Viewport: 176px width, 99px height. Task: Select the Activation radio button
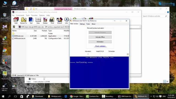click(88, 54)
